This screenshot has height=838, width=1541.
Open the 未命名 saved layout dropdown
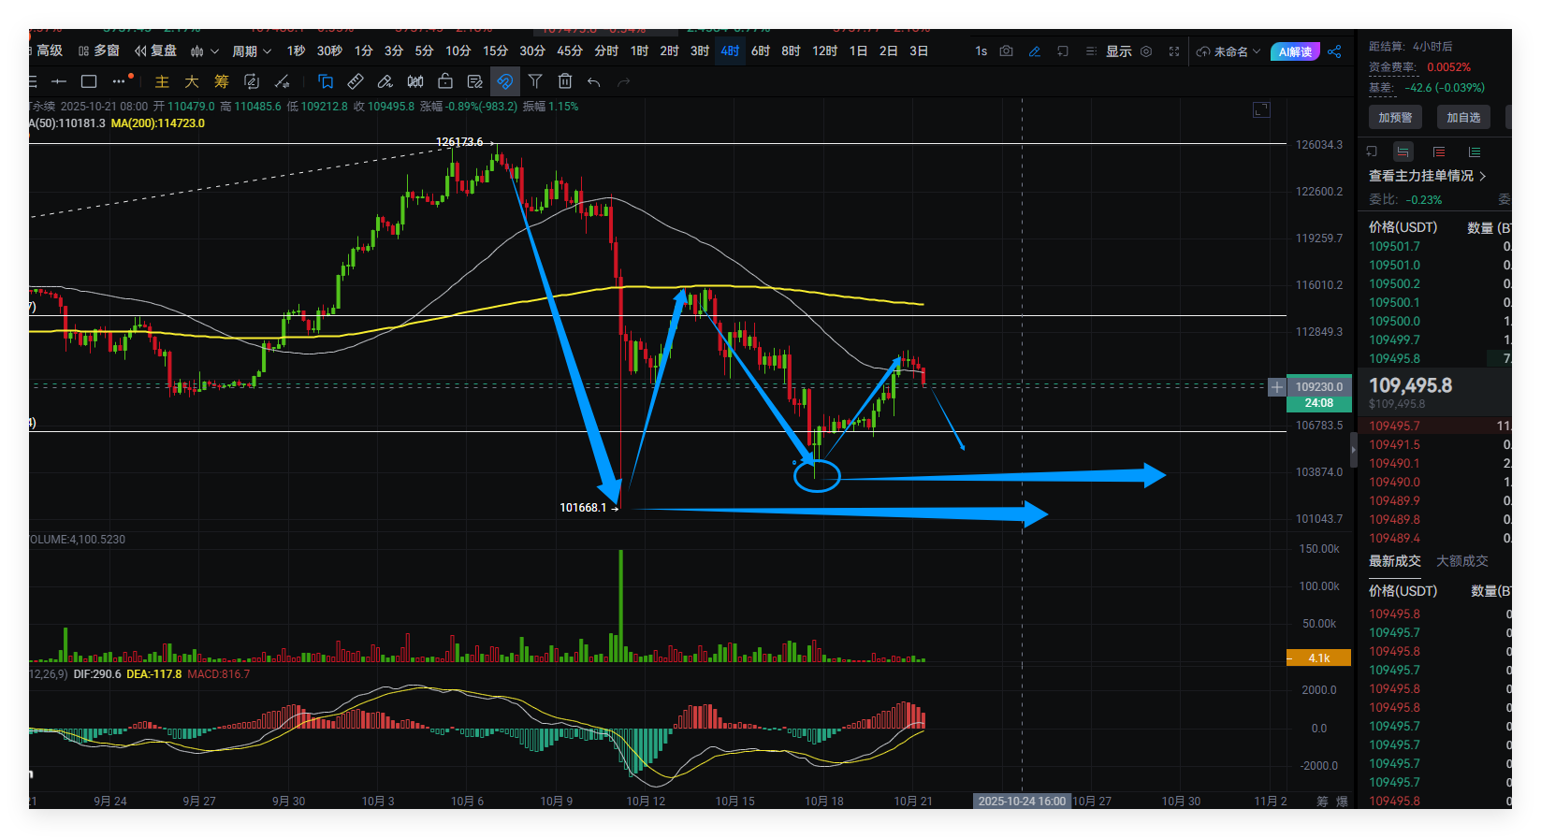coord(1228,51)
